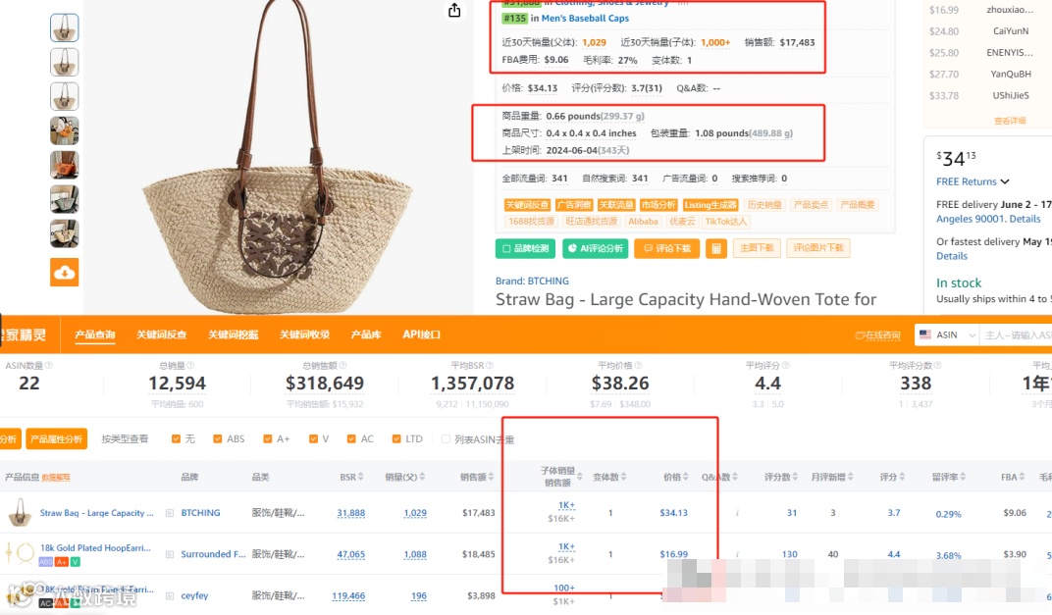Click help icon next to 平均价格
The width and height of the screenshot is (1052, 615).
click(x=638, y=366)
